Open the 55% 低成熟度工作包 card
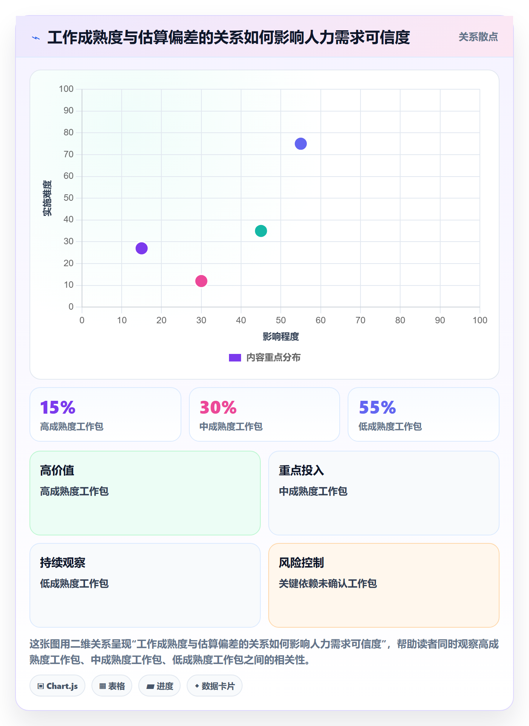This screenshot has width=529, height=726. [424, 414]
